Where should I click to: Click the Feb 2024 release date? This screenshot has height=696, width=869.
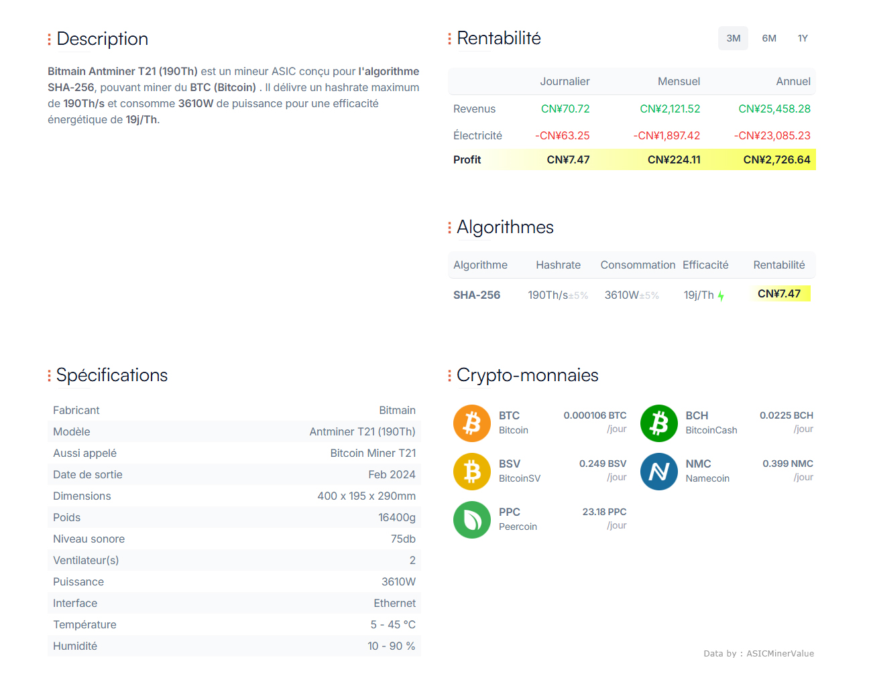[x=392, y=474]
